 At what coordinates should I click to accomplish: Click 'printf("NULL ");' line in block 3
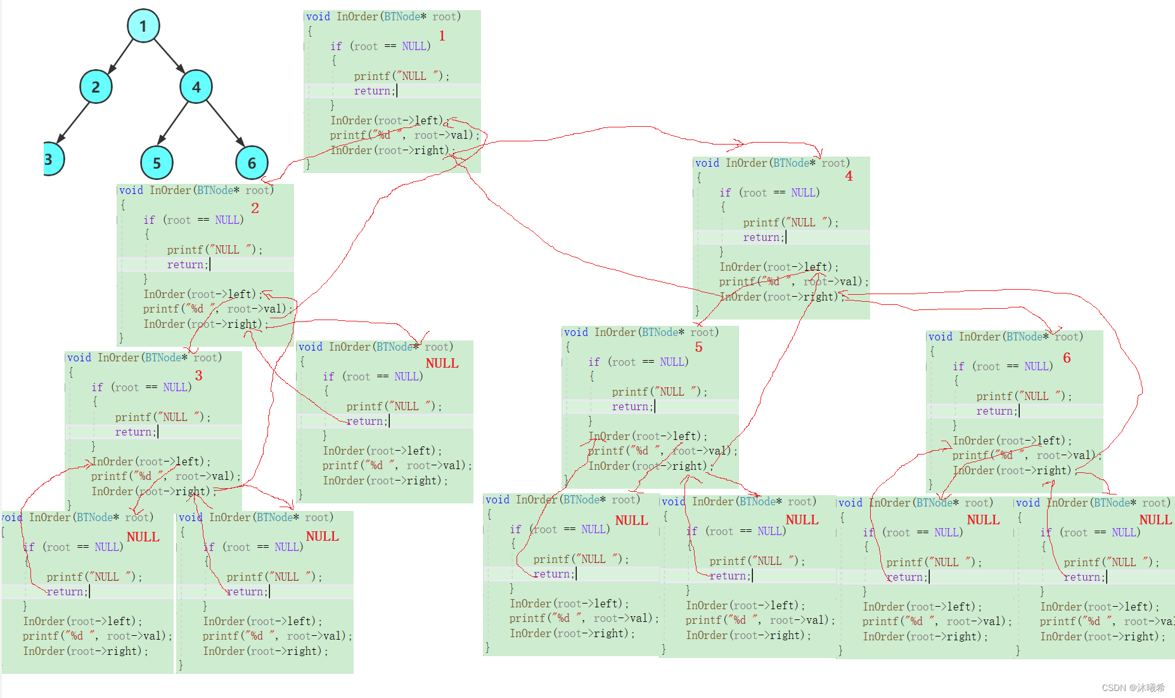[x=162, y=417]
